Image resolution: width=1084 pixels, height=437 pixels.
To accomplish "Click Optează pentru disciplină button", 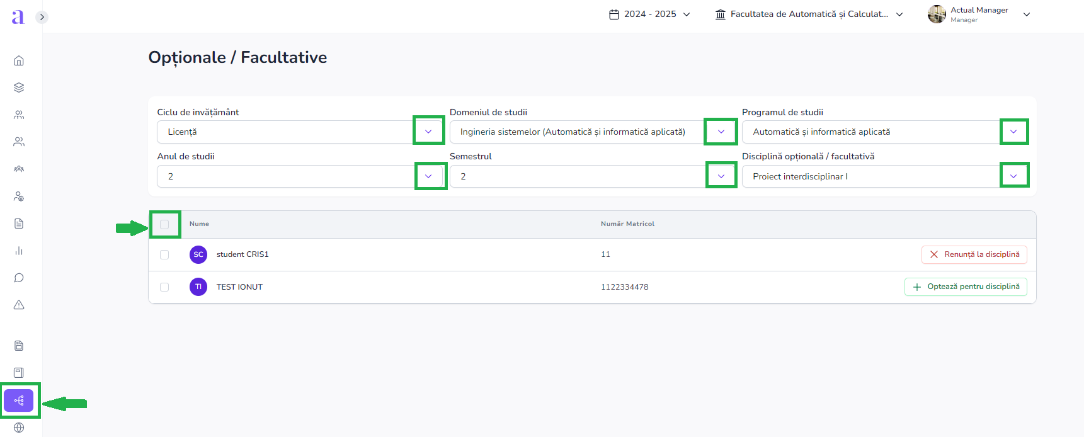I will coord(966,287).
